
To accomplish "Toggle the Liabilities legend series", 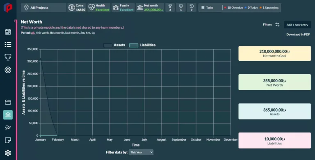I will coord(142,45).
